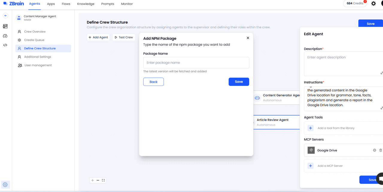Open the code brackets icon in left rail

[x=5, y=45]
